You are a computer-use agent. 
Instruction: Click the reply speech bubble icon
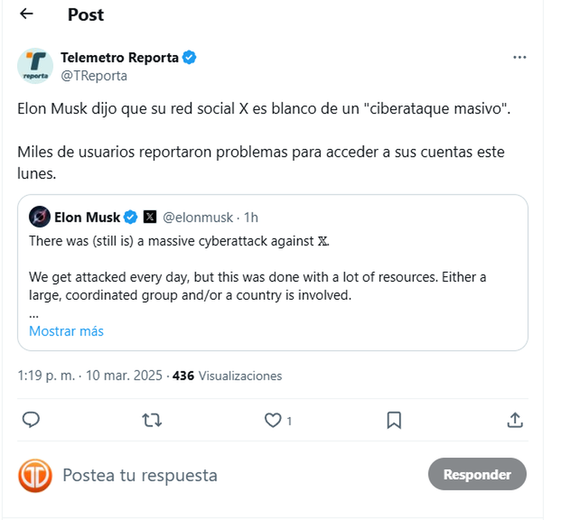(x=31, y=420)
